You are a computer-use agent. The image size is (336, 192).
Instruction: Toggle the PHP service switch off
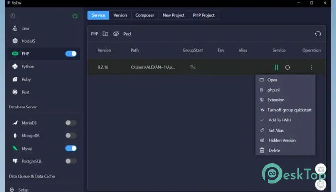[x=71, y=54]
